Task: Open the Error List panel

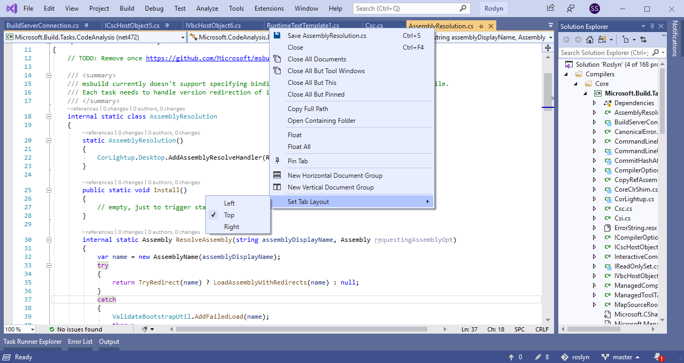Action: click(x=80, y=341)
